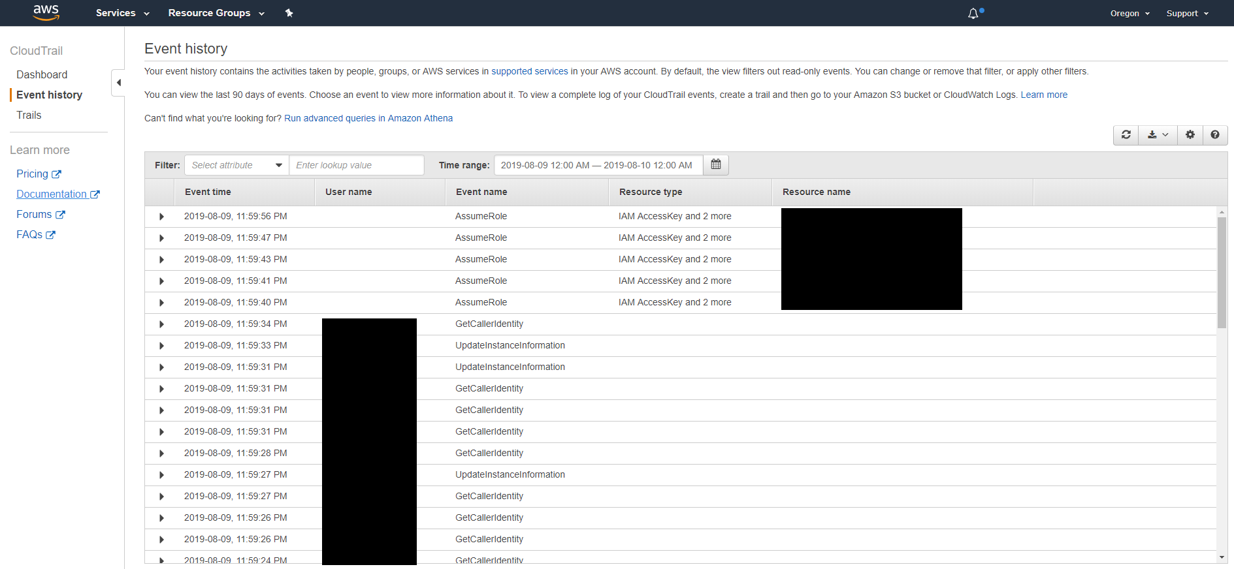Screen dimensions: 1234x569
Task: Expand the 11:59:33 PM UpdateInstanceInformation event
Action: pos(161,346)
